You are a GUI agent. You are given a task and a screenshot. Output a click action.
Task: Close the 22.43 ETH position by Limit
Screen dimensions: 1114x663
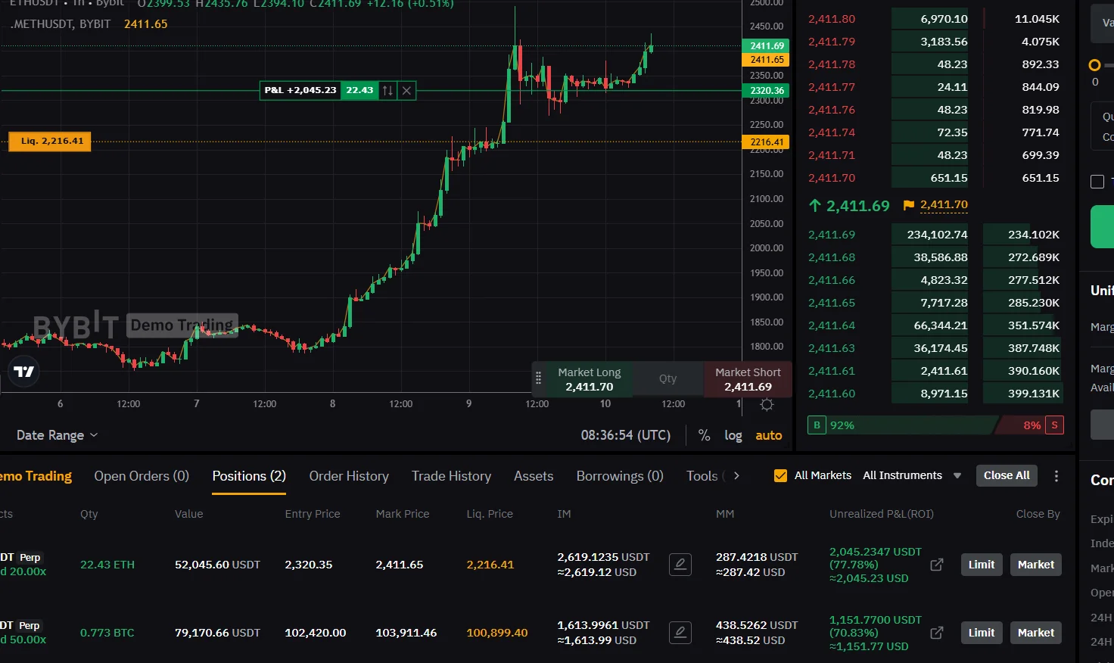(982, 565)
